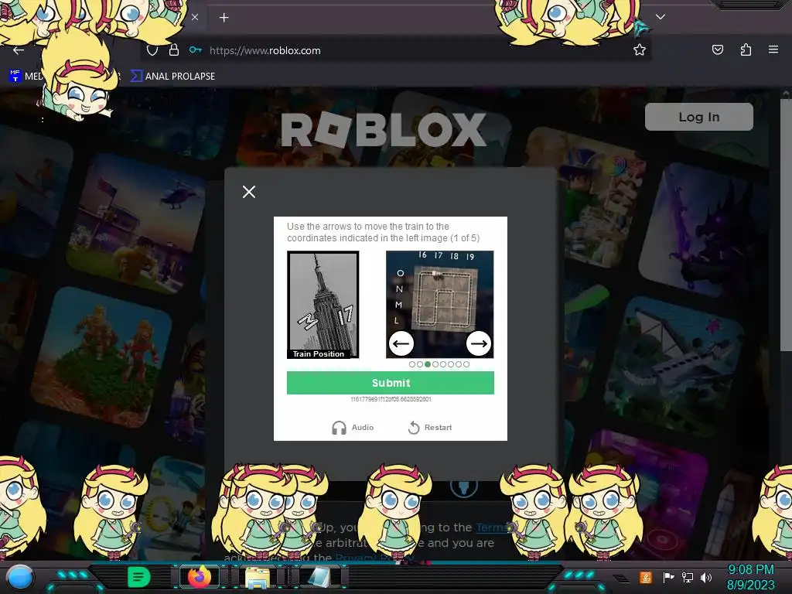Click the green Submit button
This screenshot has height=594, width=792.
tap(391, 383)
